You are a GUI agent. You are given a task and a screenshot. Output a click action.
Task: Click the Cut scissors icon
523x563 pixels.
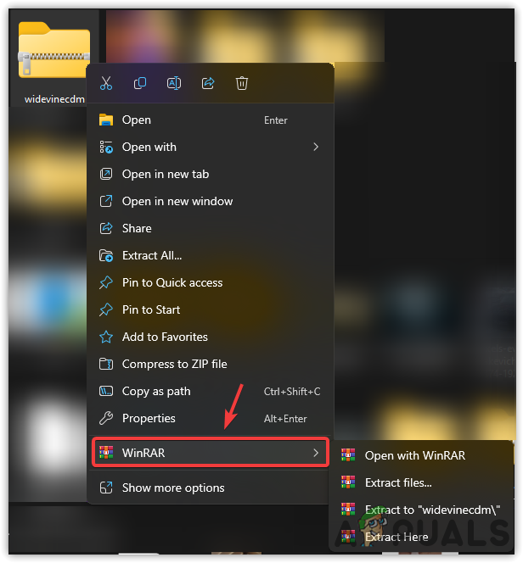point(105,83)
